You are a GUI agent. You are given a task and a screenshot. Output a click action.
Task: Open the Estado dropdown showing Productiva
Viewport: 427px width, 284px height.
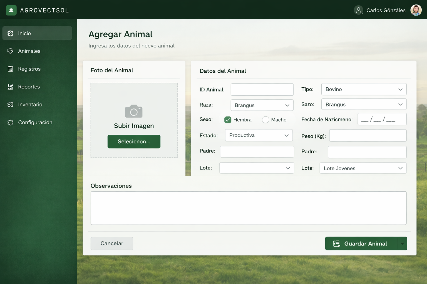pyautogui.click(x=259, y=135)
